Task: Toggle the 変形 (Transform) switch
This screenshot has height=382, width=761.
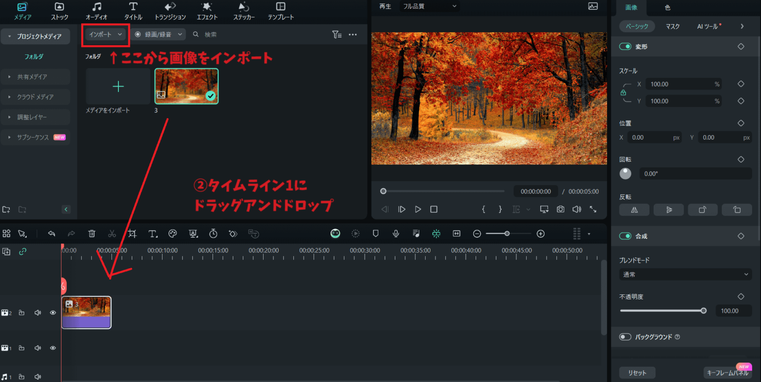Action: point(625,46)
